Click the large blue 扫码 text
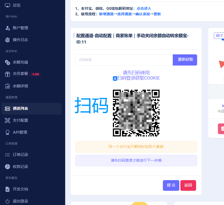 pos(91,105)
